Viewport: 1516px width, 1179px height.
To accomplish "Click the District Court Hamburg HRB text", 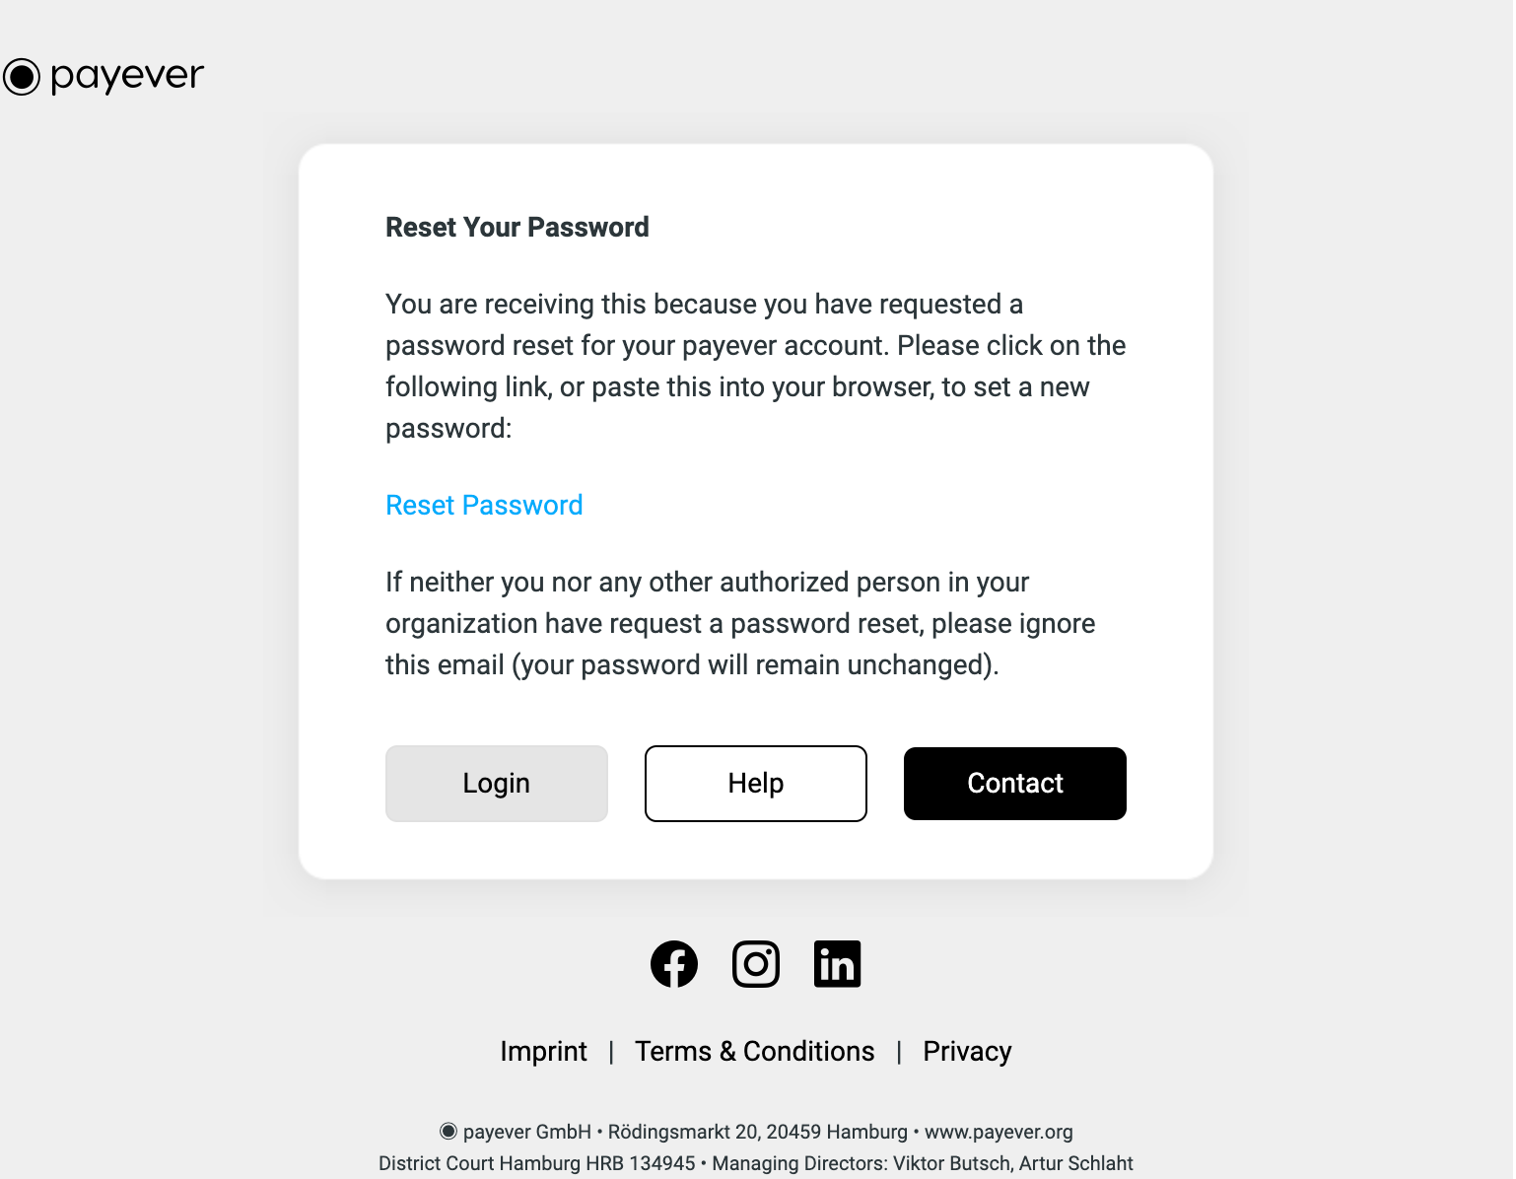I will click(537, 1163).
